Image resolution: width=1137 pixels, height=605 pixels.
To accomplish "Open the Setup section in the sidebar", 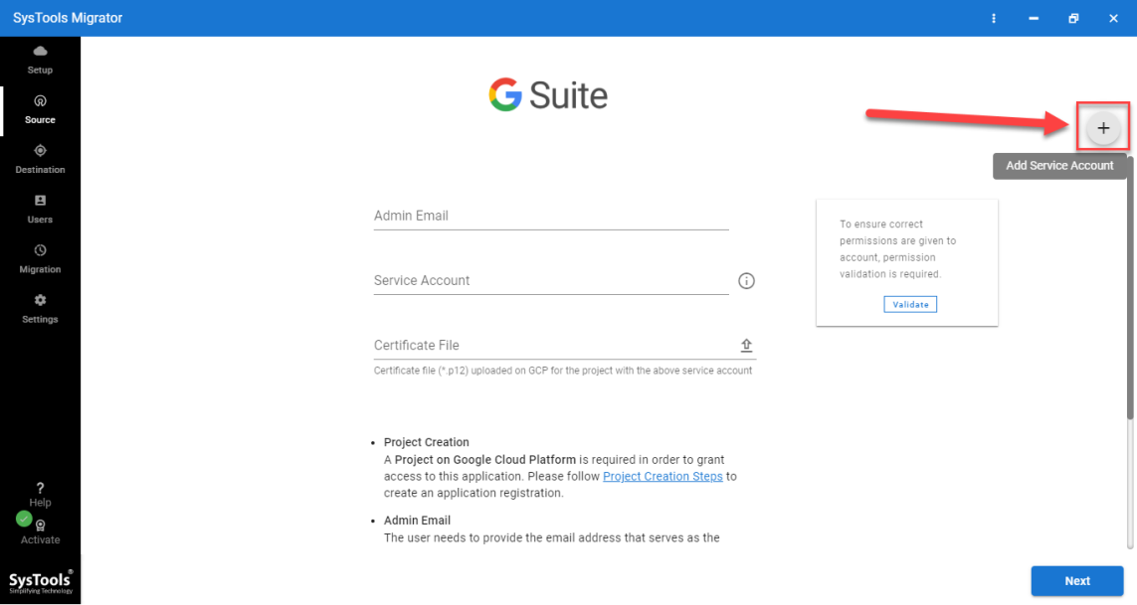I will tap(40, 61).
